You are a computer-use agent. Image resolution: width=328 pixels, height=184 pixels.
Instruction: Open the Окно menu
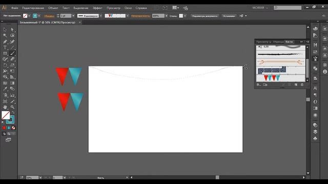point(128,8)
